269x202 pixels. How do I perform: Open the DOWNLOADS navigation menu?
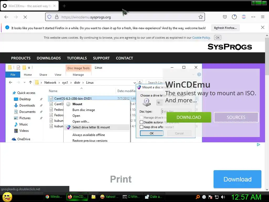[x=49, y=58]
